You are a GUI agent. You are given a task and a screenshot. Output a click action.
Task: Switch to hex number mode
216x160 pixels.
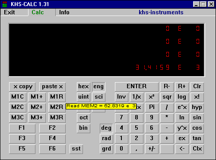(83, 87)
